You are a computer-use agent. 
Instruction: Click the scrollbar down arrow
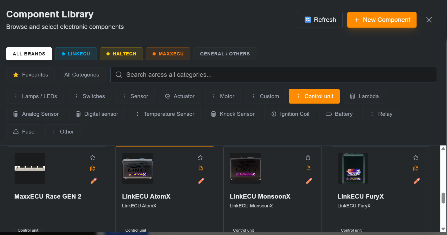click(443, 229)
